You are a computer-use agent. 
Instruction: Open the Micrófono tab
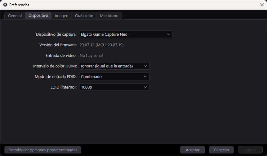click(x=109, y=16)
